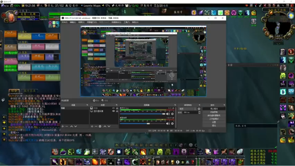Add a new source with plus icon

92,126
